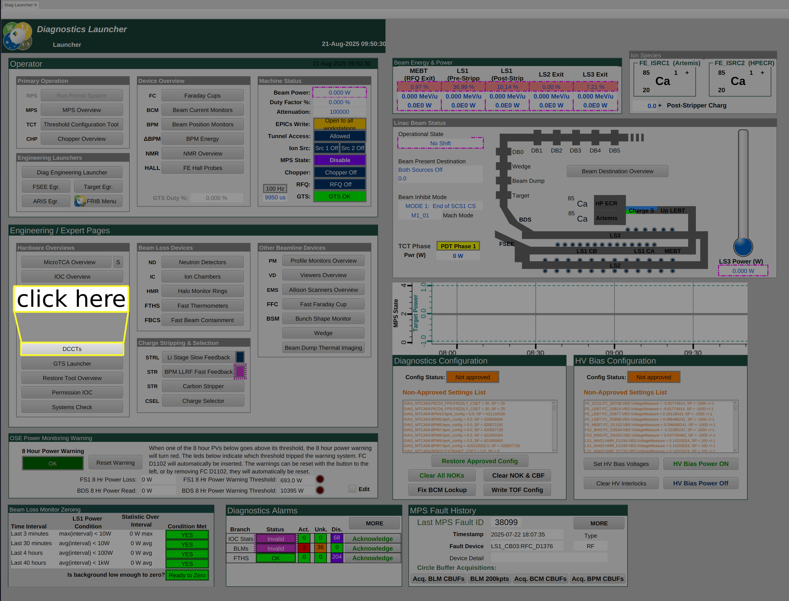Expand MORE in the MPS Fault History panel
789x601 pixels.
[x=599, y=523]
